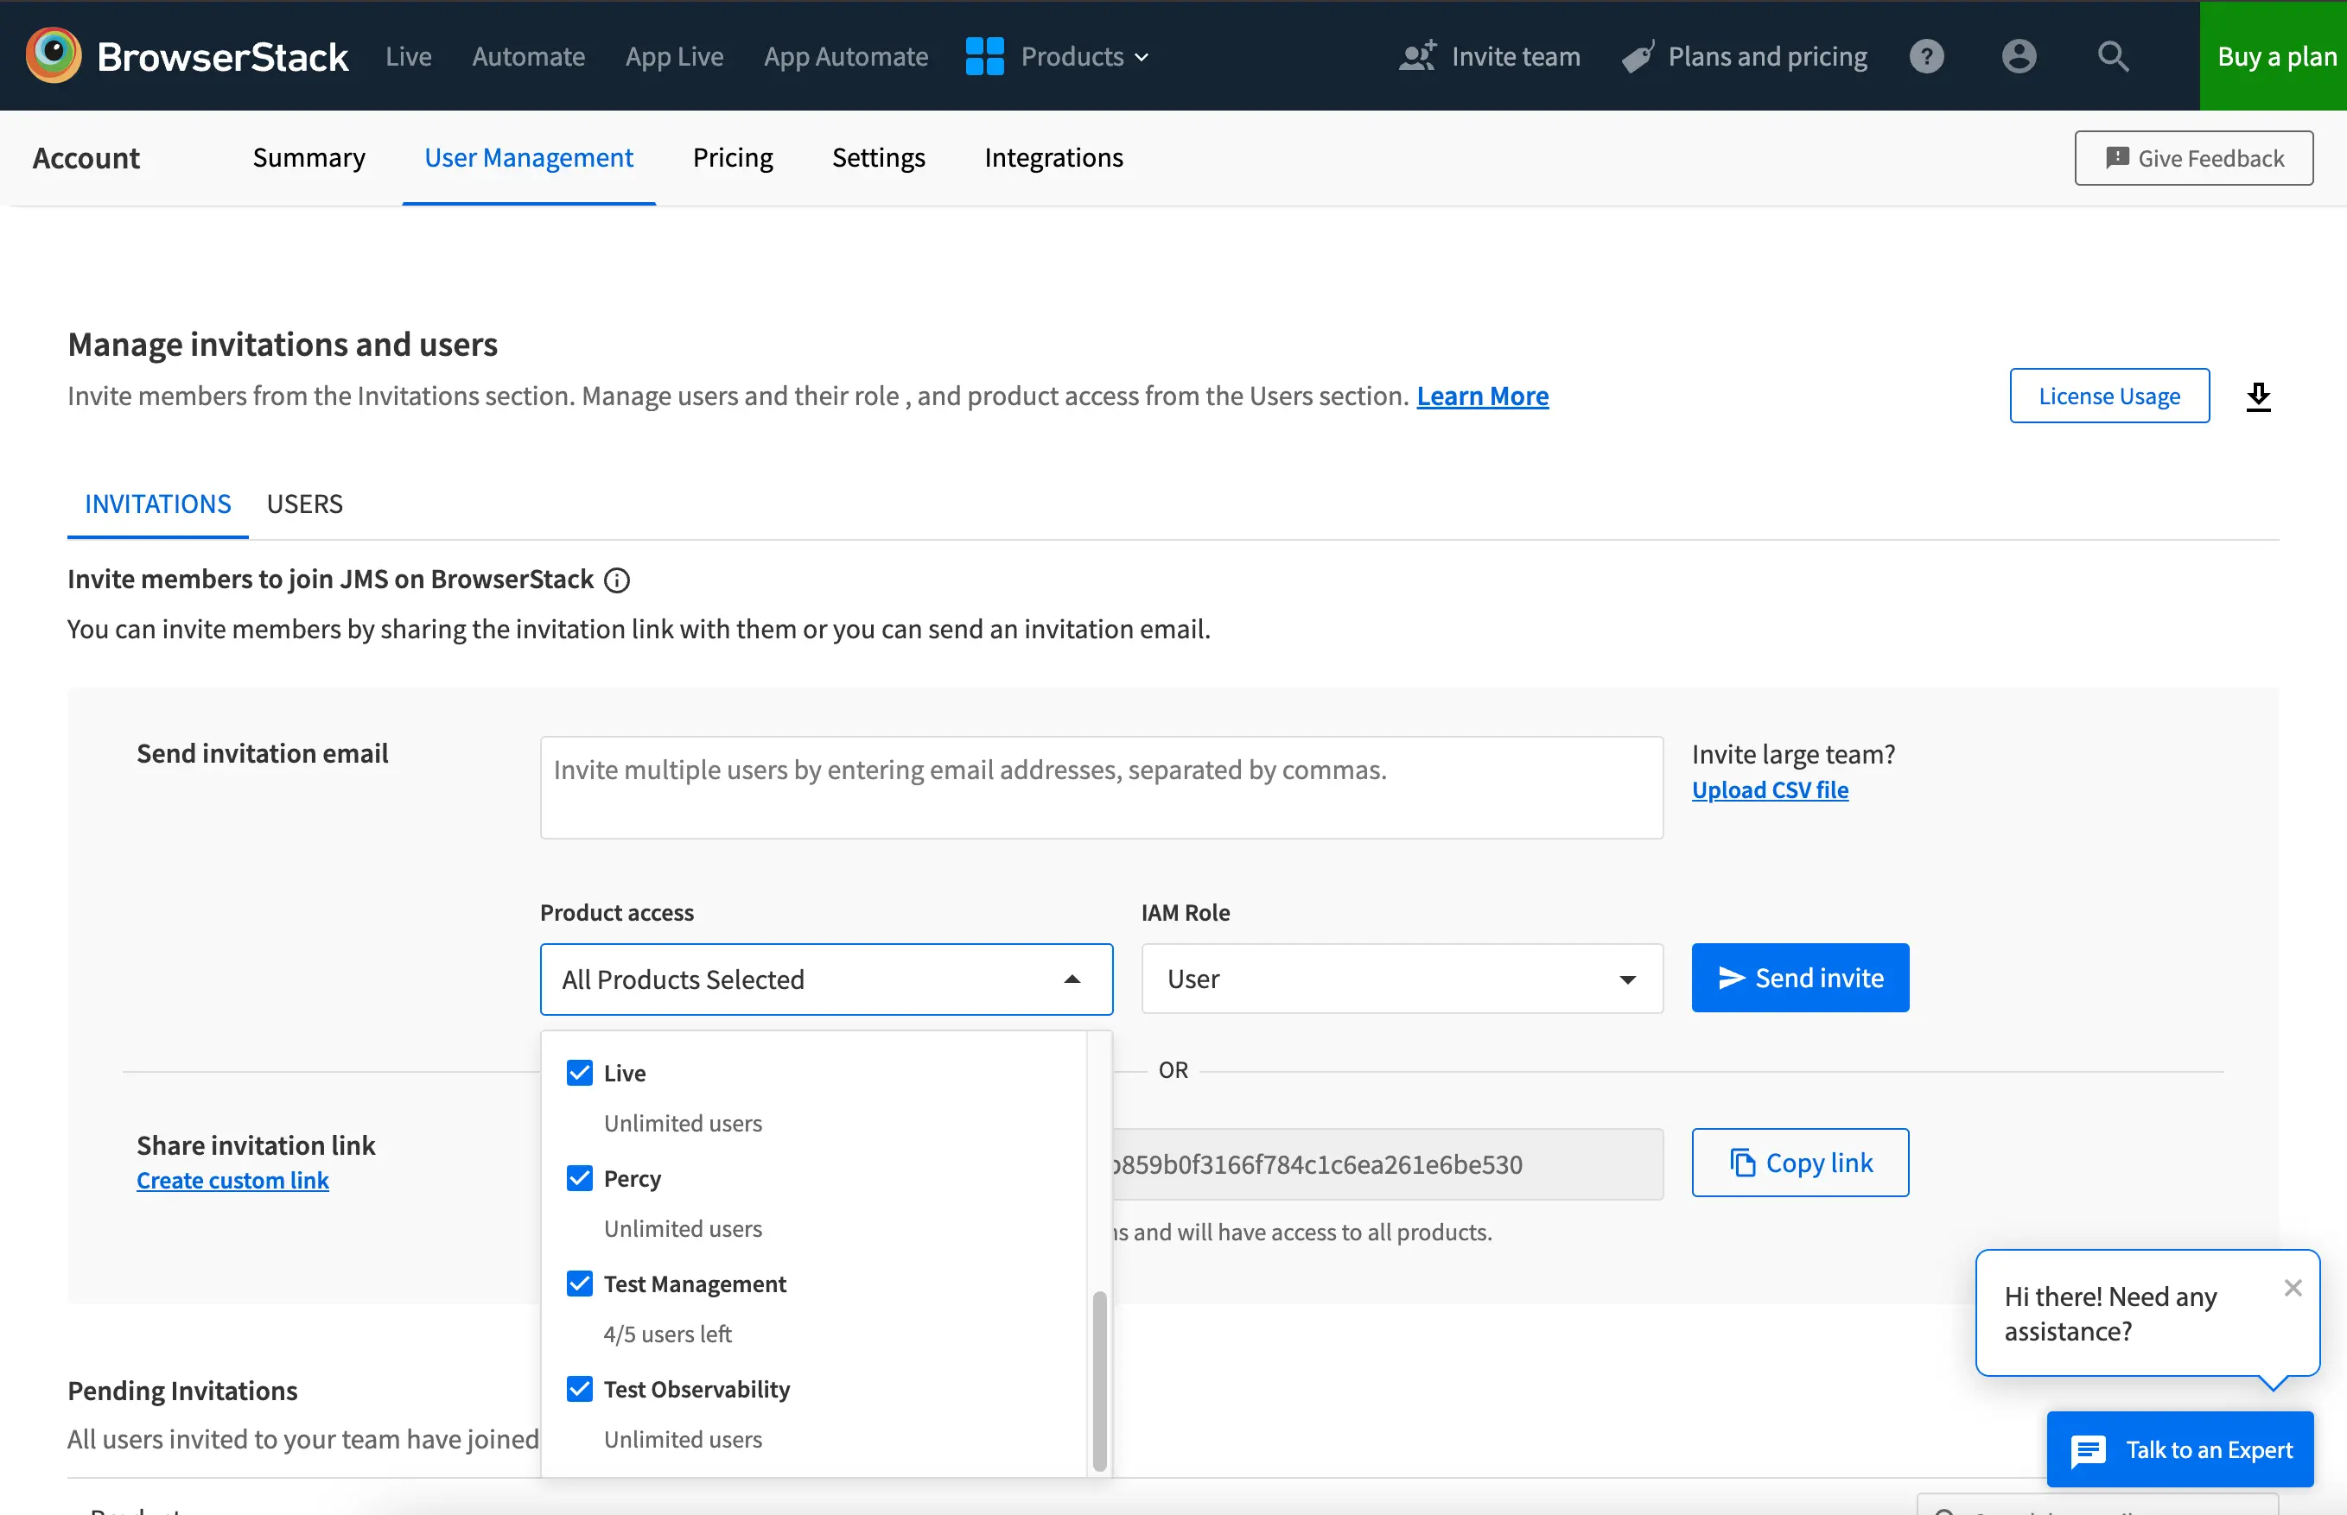Click the Products grid icon

(984, 56)
